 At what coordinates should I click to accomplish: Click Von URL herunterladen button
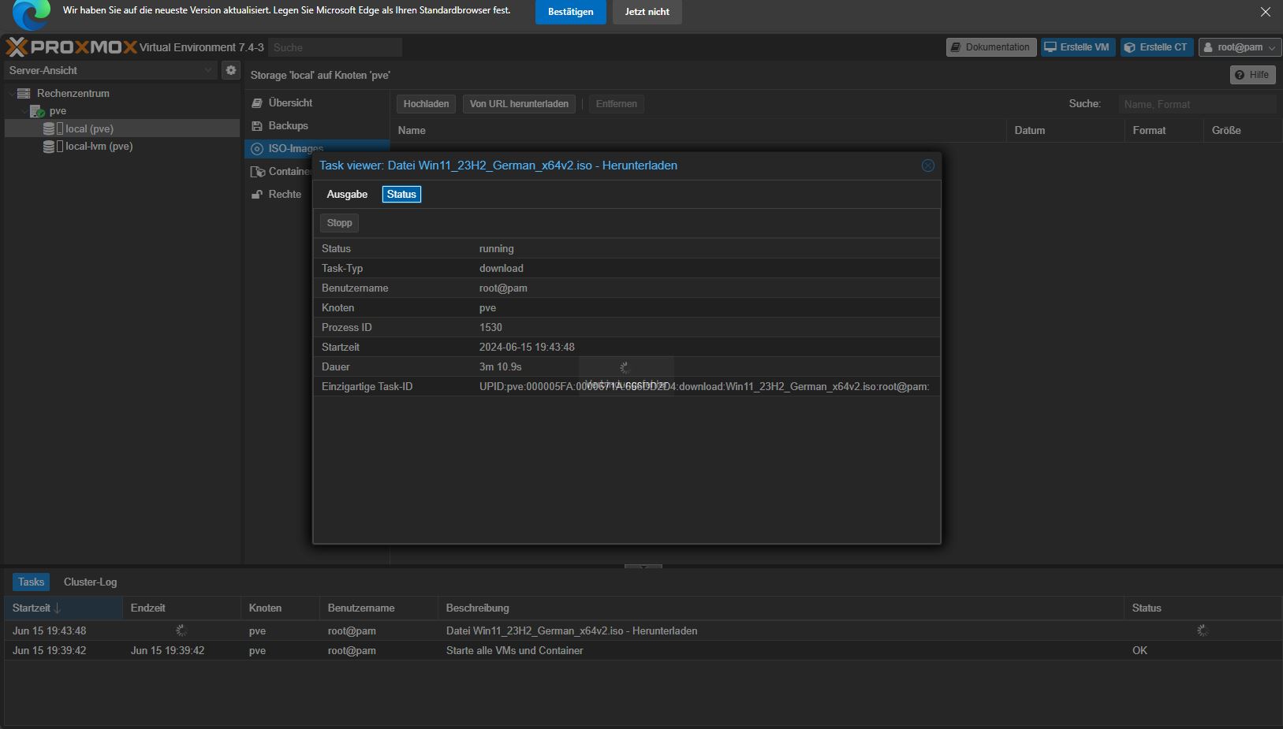pos(519,104)
